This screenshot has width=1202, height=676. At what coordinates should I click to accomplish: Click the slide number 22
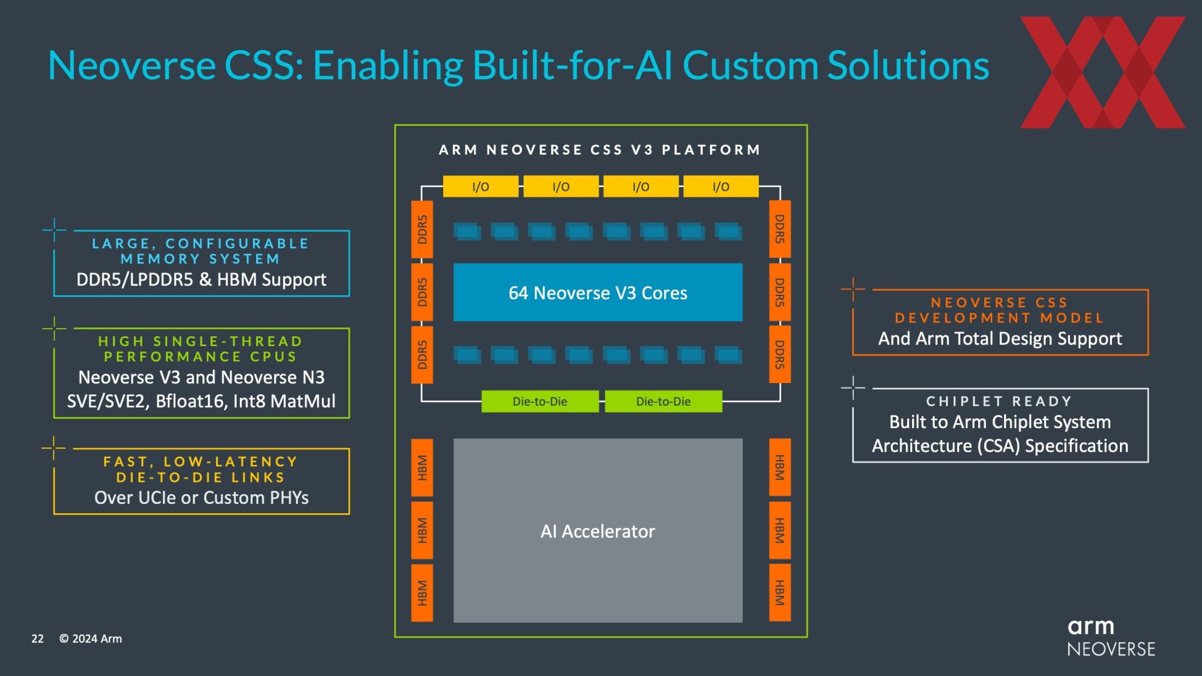[38, 638]
